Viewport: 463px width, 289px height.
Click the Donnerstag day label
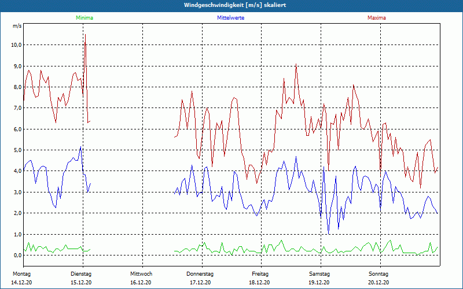pos(200,274)
